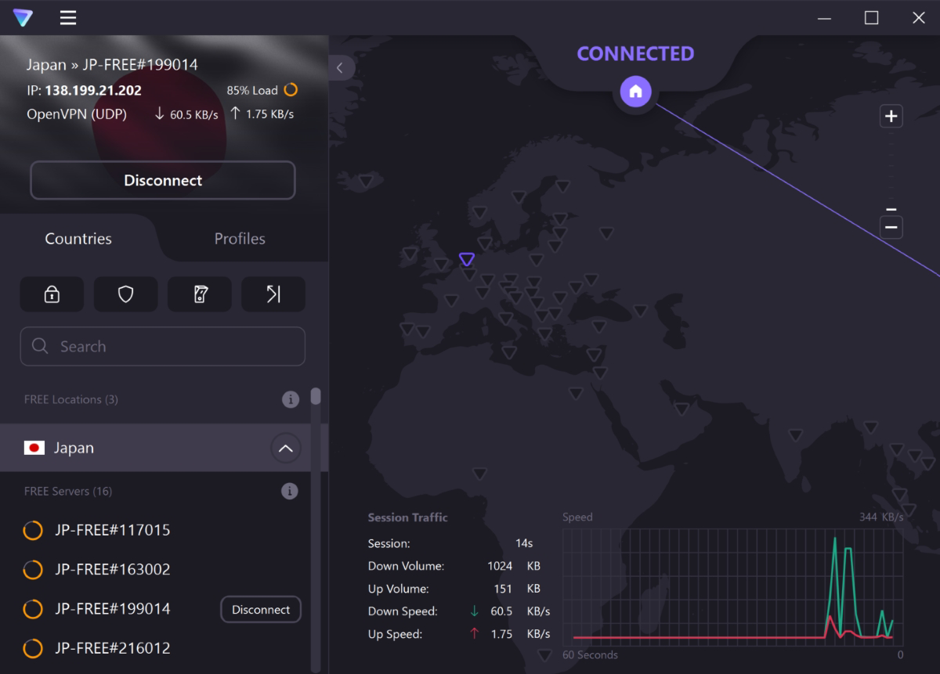Disconnect from JP-FREE#199014 in the server list
Screen dimensions: 940x674
coord(261,610)
